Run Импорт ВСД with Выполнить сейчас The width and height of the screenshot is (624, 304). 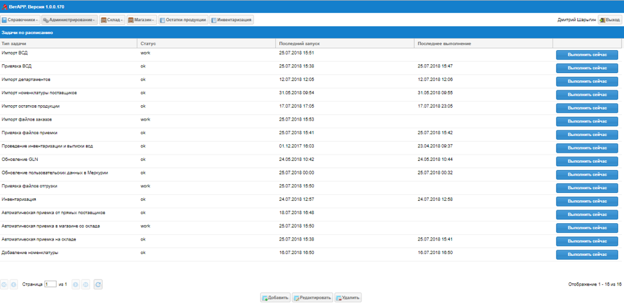click(x=587, y=55)
